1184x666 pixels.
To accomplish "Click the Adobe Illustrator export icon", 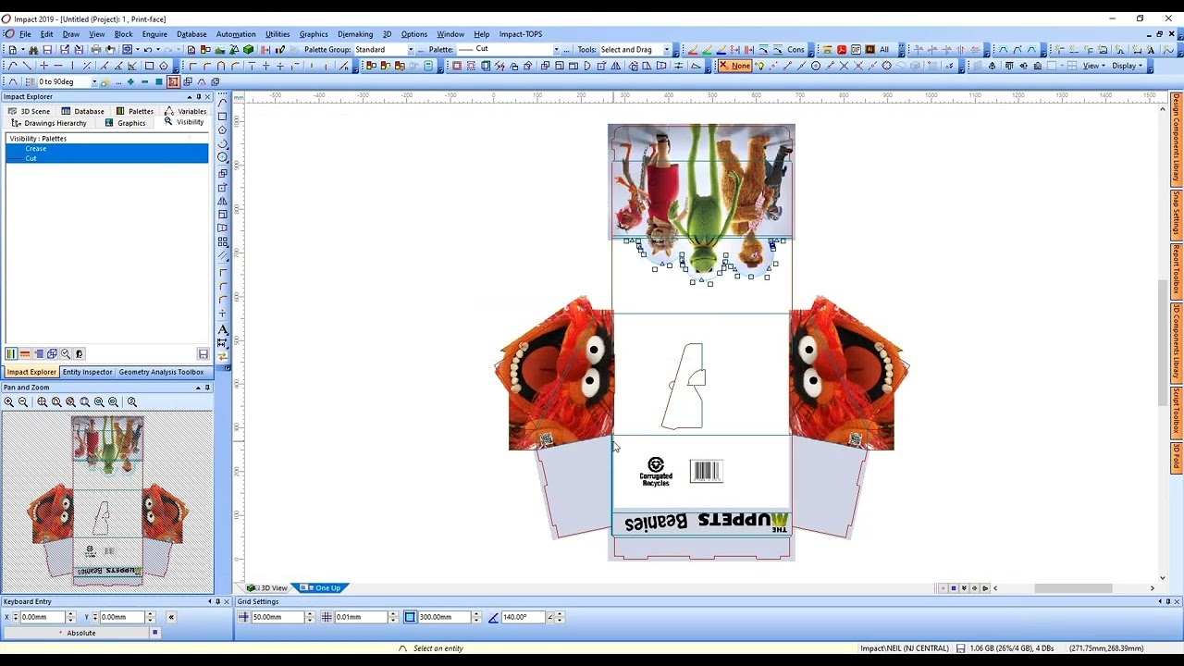I will tap(869, 49).
